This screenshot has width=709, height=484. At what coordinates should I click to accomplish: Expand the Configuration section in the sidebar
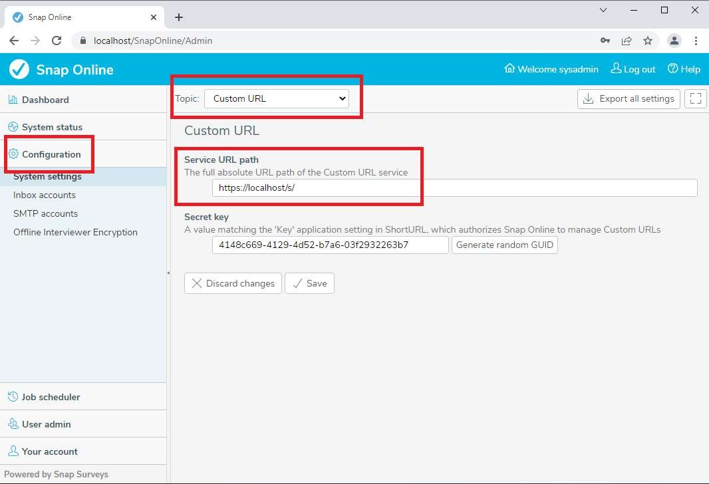[x=51, y=154]
